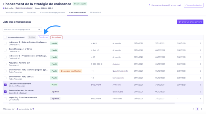Open the Assurance homme clef engagement title

tap(19, 63)
